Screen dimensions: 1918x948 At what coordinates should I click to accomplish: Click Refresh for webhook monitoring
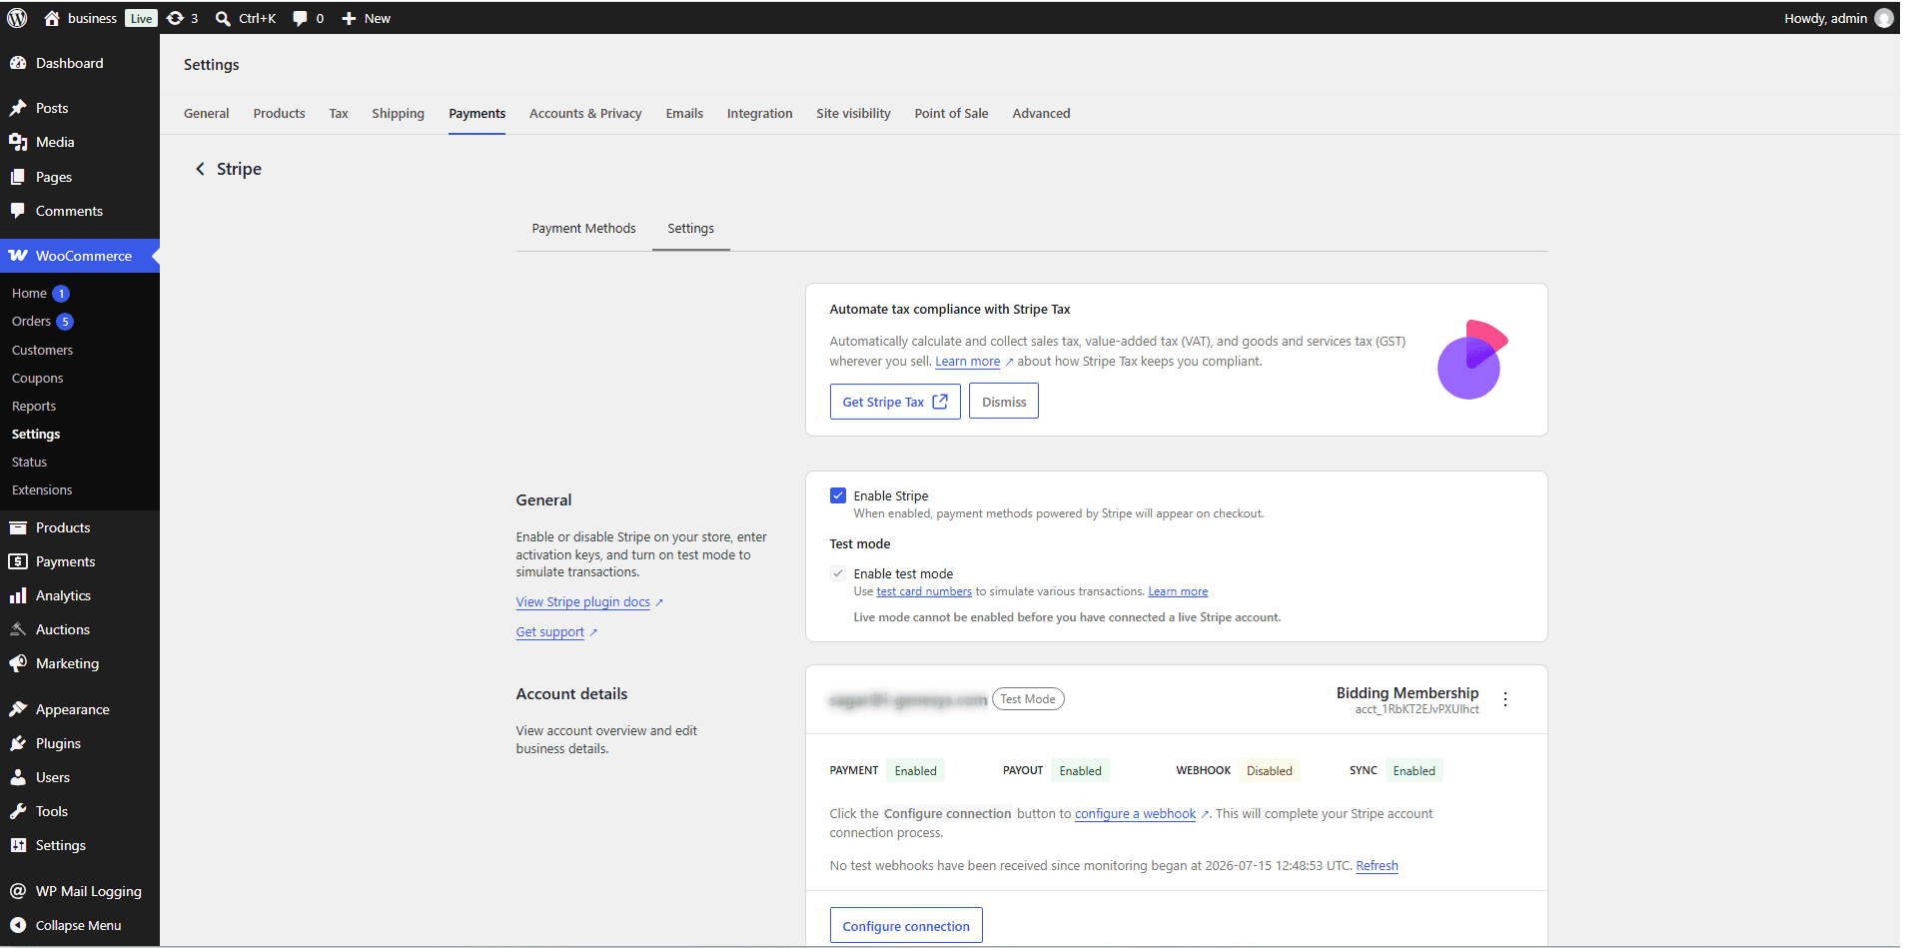1377,866
